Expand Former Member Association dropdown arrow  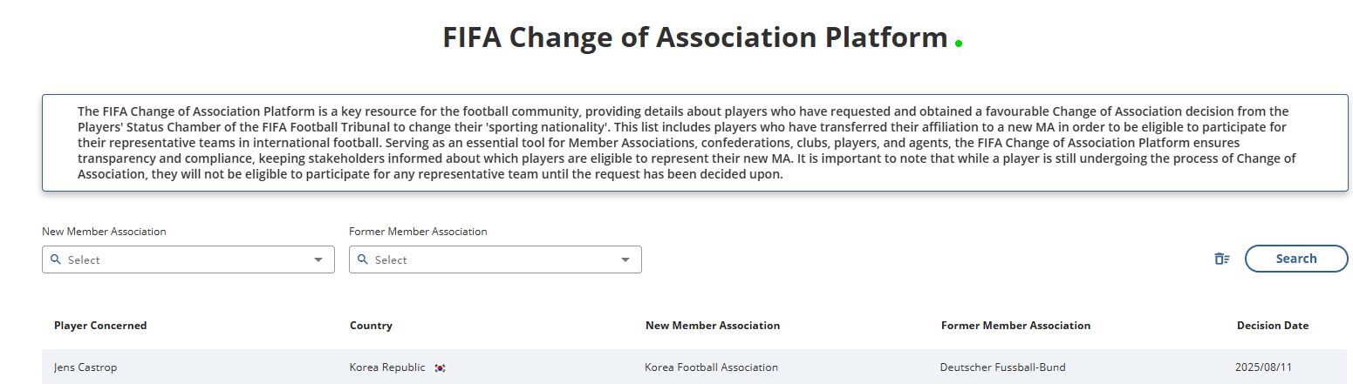pyautogui.click(x=625, y=259)
